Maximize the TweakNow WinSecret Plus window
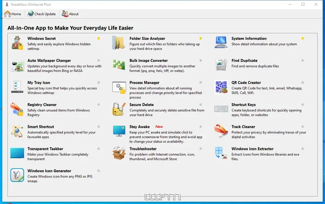The image size is (325, 204). point(303,4)
